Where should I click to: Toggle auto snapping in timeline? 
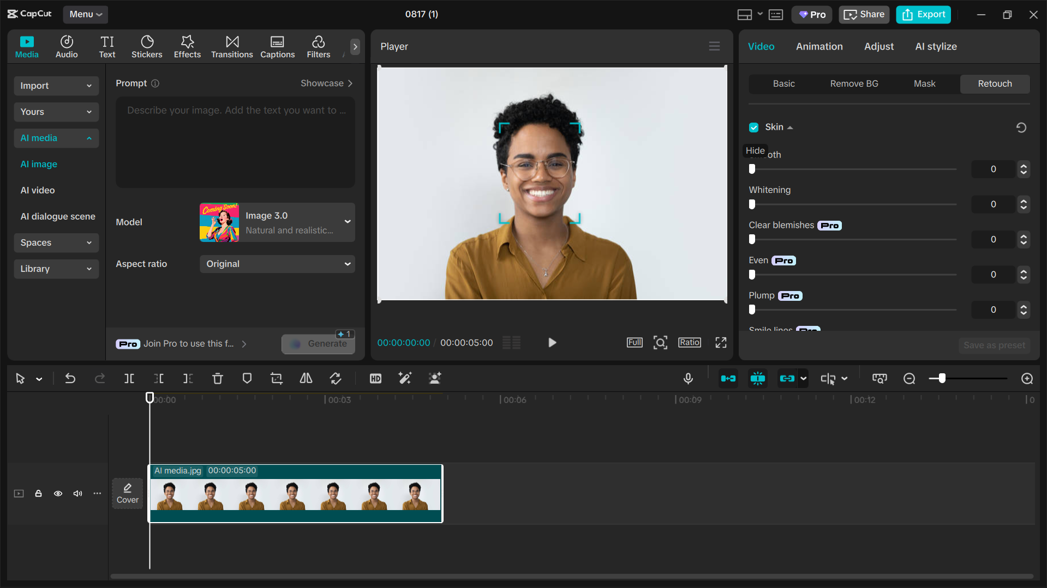(757, 378)
